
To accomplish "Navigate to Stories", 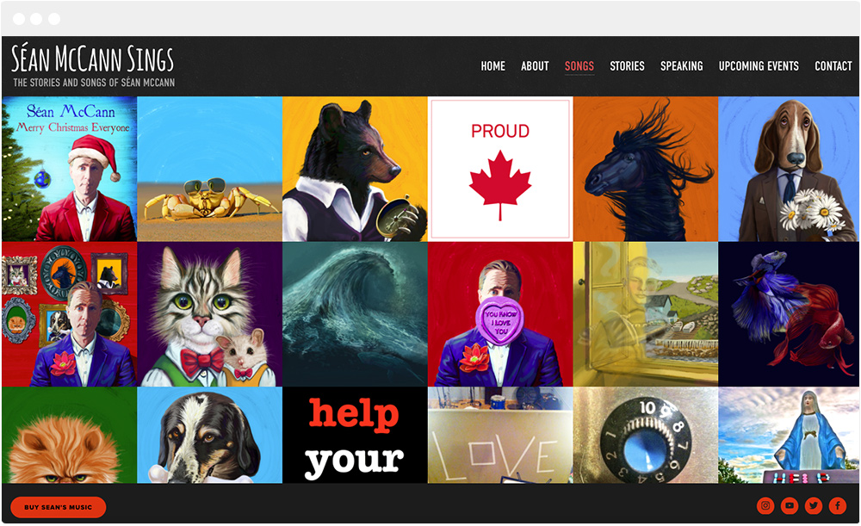I will tap(627, 66).
